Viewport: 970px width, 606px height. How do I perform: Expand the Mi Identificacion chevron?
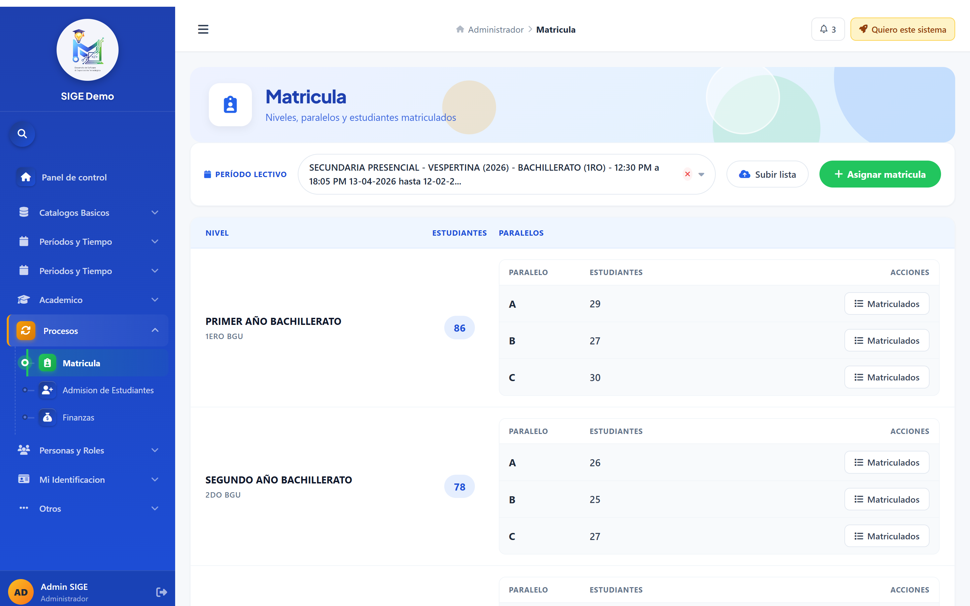pyautogui.click(x=155, y=479)
